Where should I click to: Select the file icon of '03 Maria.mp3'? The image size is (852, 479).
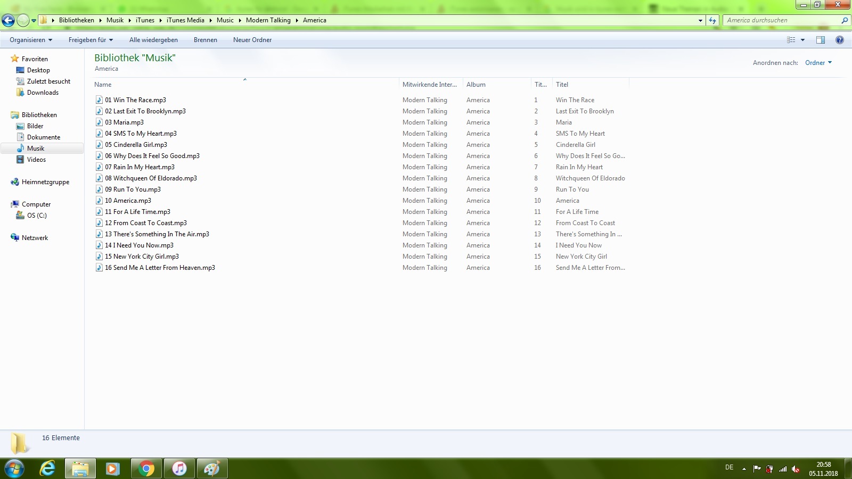pyautogui.click(x=99, y=122)
